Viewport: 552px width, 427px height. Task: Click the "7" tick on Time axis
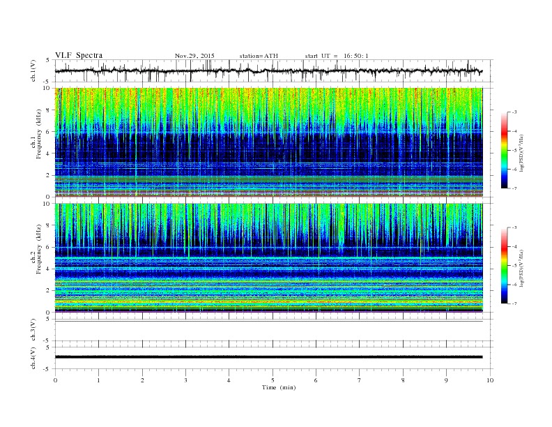coord(360,380)
